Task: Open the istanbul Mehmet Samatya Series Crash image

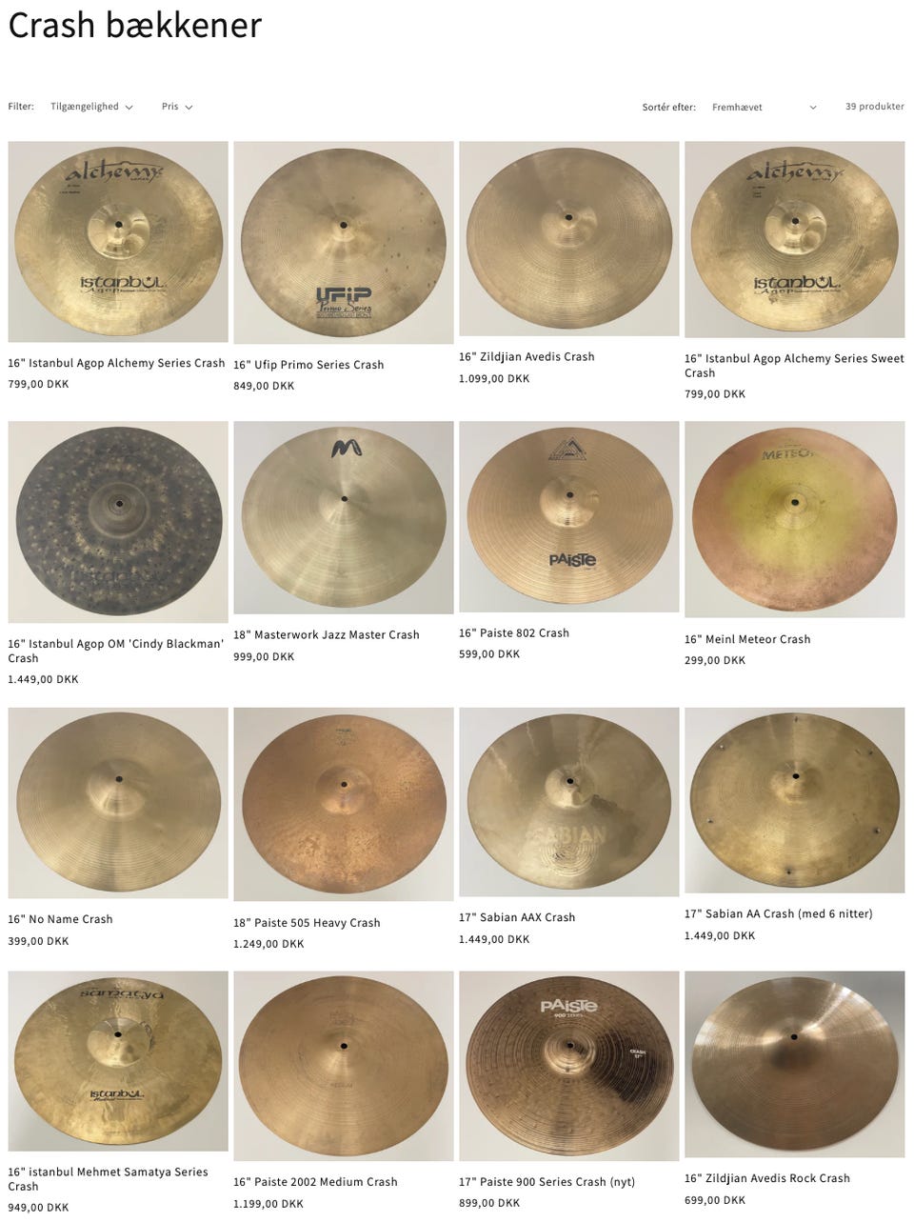Action: pyautogui.click(x=118, y=1061)
